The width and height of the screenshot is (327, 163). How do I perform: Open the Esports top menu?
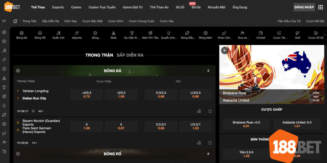pos(58,7)
